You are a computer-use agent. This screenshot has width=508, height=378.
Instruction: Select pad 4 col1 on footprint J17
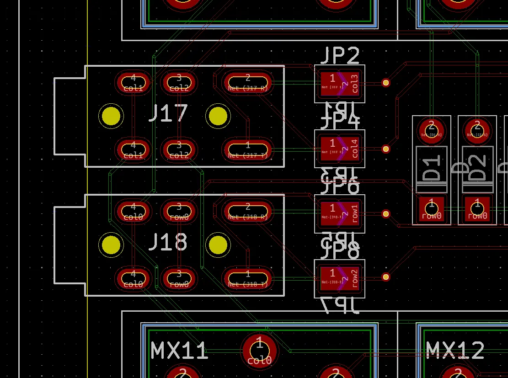[133, 82]
